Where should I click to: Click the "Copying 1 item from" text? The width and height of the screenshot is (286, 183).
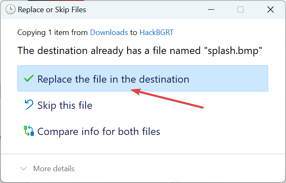pos(53,32)
